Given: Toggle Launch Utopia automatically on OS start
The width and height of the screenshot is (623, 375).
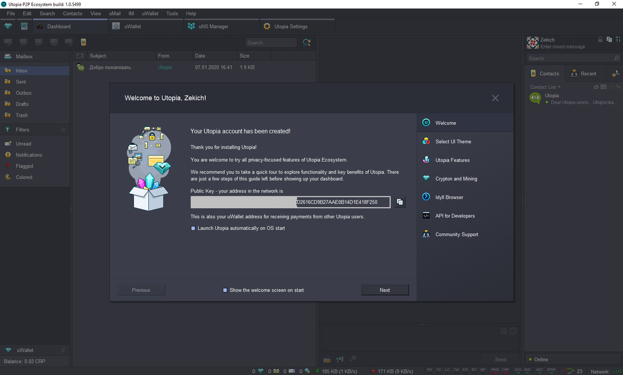Looking at the screenshot, I should pyautogui.click(x=193, y=228).
